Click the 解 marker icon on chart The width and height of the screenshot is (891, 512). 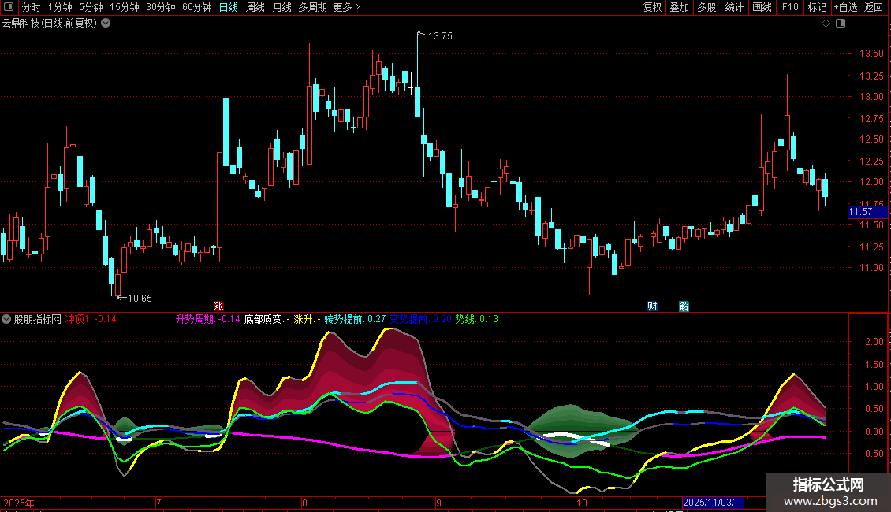point(684,306)
